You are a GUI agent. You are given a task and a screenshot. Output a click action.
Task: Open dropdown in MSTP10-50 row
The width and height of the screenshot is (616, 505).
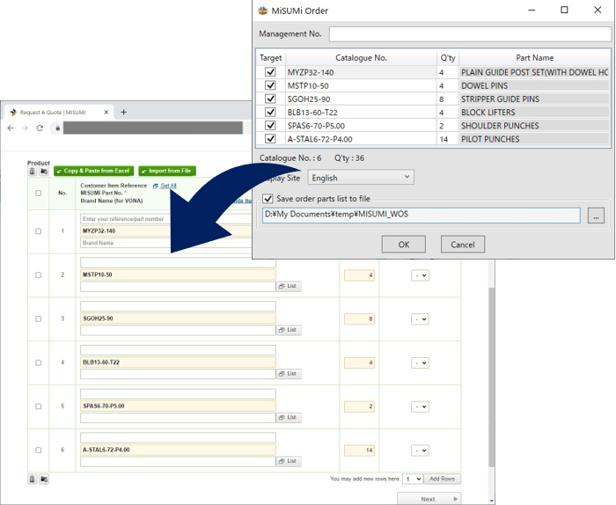point(420,275)
